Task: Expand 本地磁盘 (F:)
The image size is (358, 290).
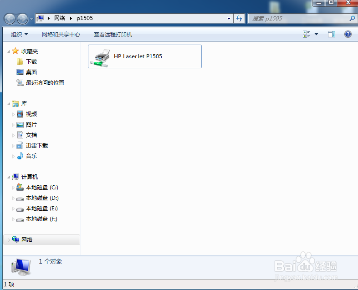Action: (x=13, y=219)
